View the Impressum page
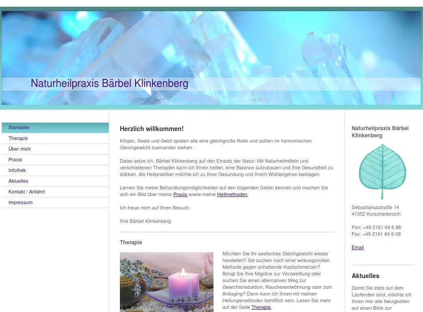The image size is (423, 312). pyautogui.click(x=21, y=202)
